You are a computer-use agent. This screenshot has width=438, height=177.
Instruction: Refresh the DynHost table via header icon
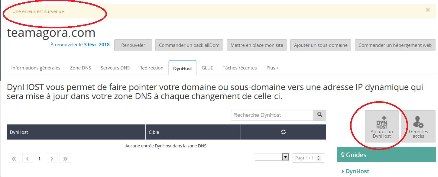[283, 132]
